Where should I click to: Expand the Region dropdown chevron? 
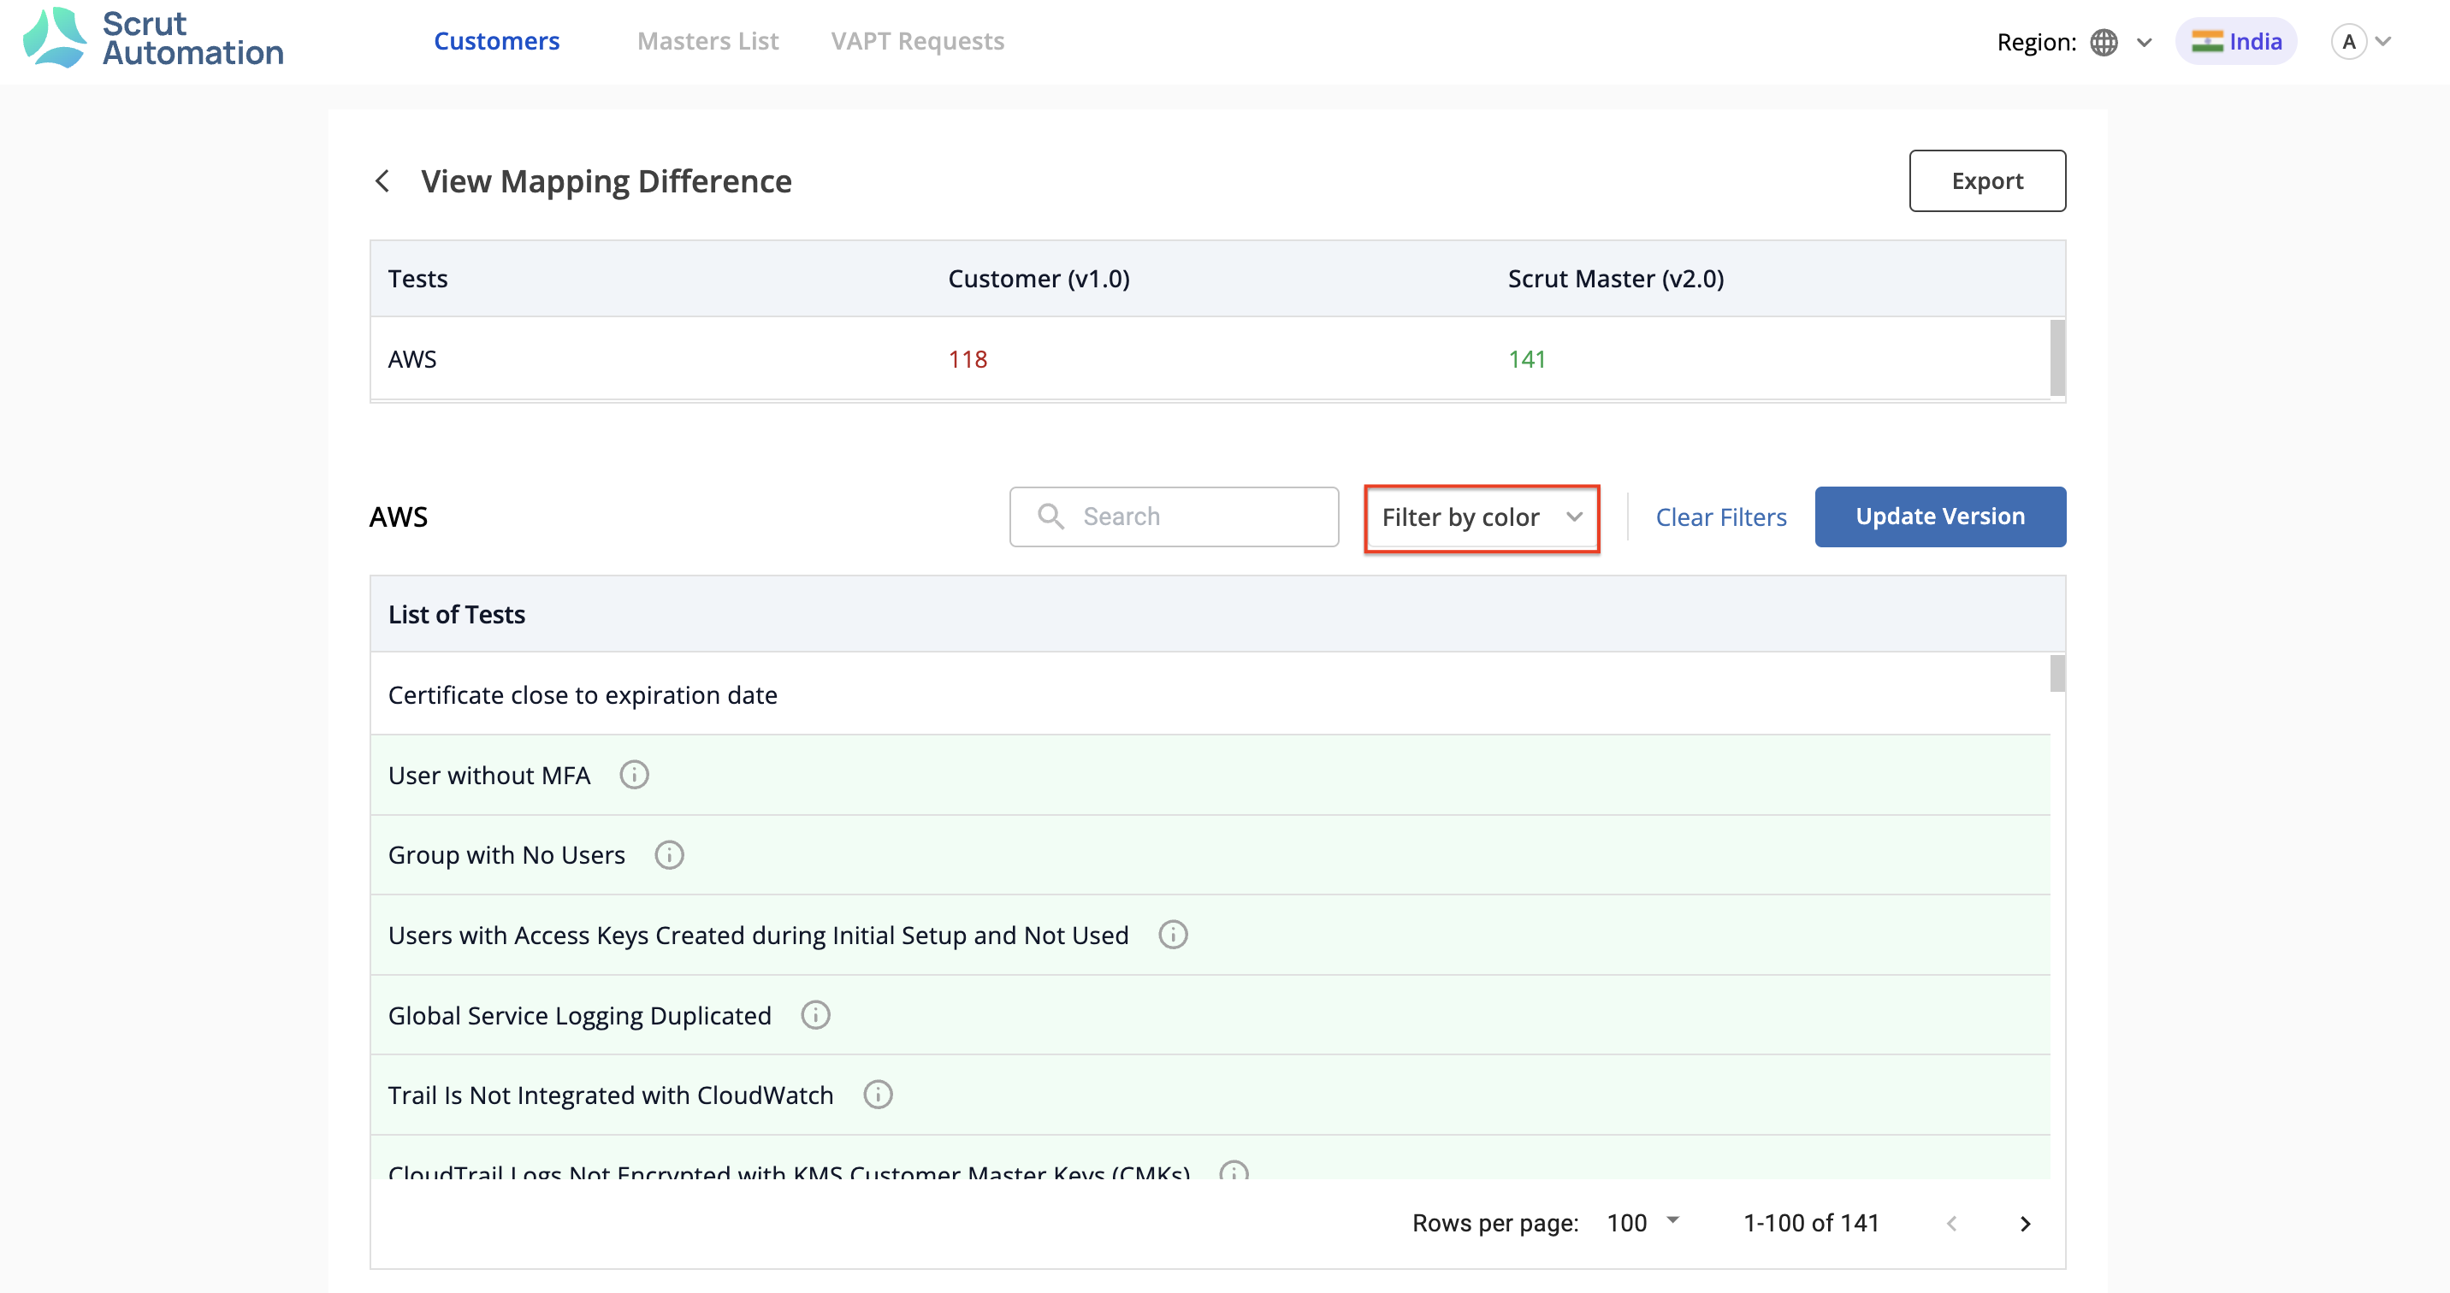click(2144, 42)
